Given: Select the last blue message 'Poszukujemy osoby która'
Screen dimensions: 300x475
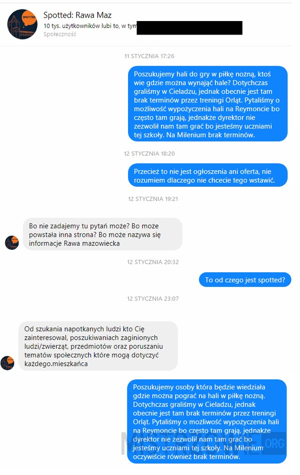Looking at the screenshot, I should [x=207, y=421].
